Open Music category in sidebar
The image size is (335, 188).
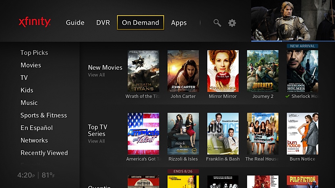29,103
